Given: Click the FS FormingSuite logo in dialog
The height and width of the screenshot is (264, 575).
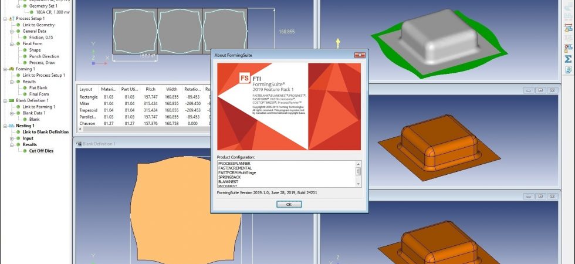Looking at the screenshot, I should pyautogui.click(x=245, y=78).
